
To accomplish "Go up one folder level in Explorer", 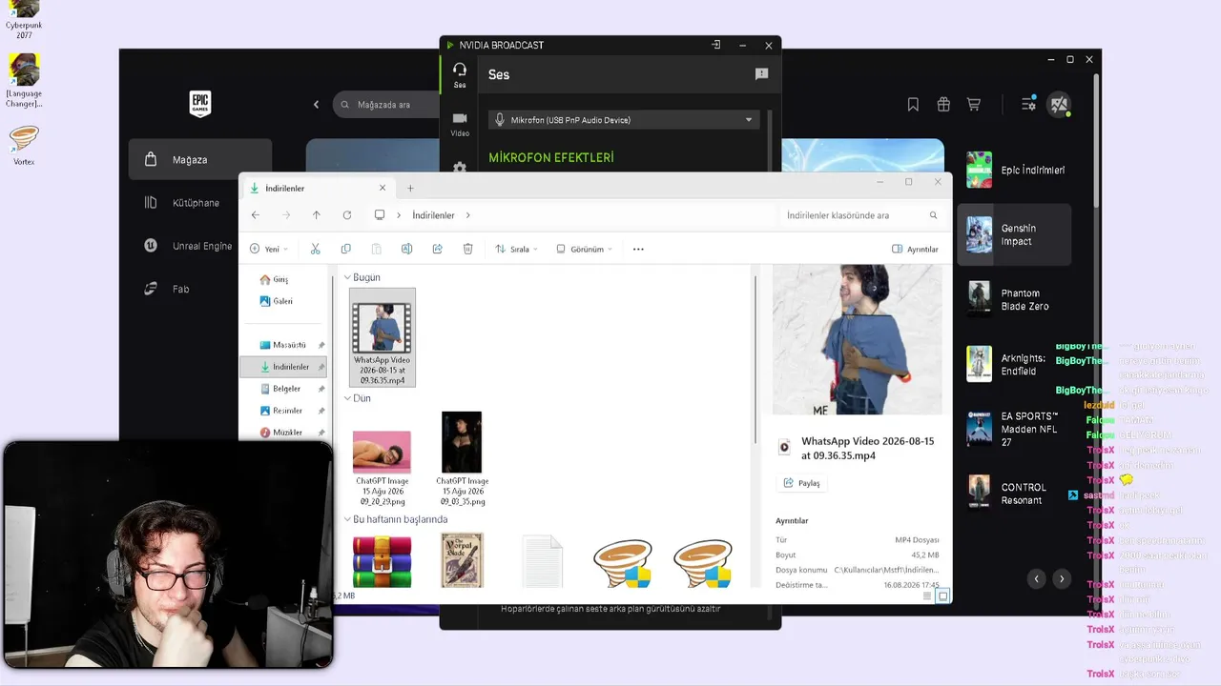I will tap(317, 215).
